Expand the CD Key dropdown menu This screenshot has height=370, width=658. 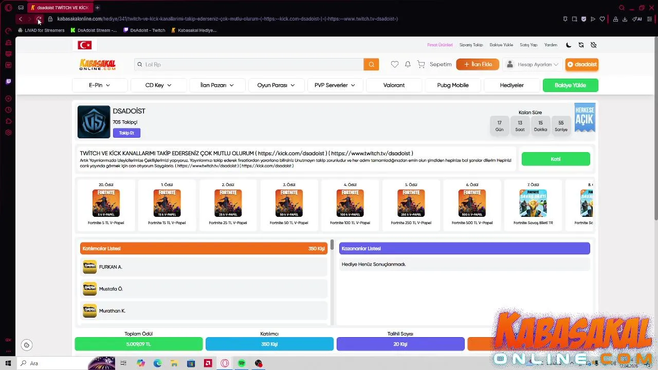(x=158, y=85)
